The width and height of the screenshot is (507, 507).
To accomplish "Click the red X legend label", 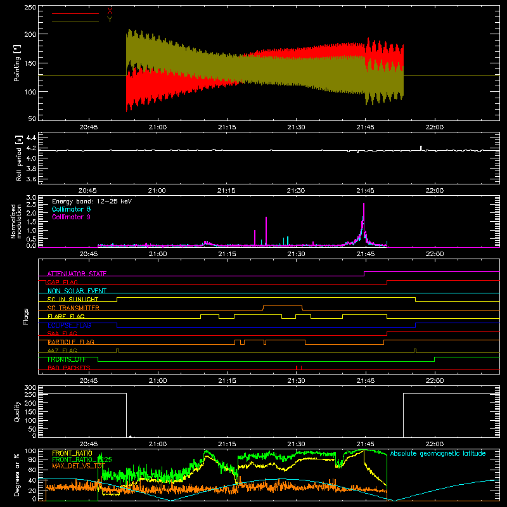I will [x=110, y=11].
